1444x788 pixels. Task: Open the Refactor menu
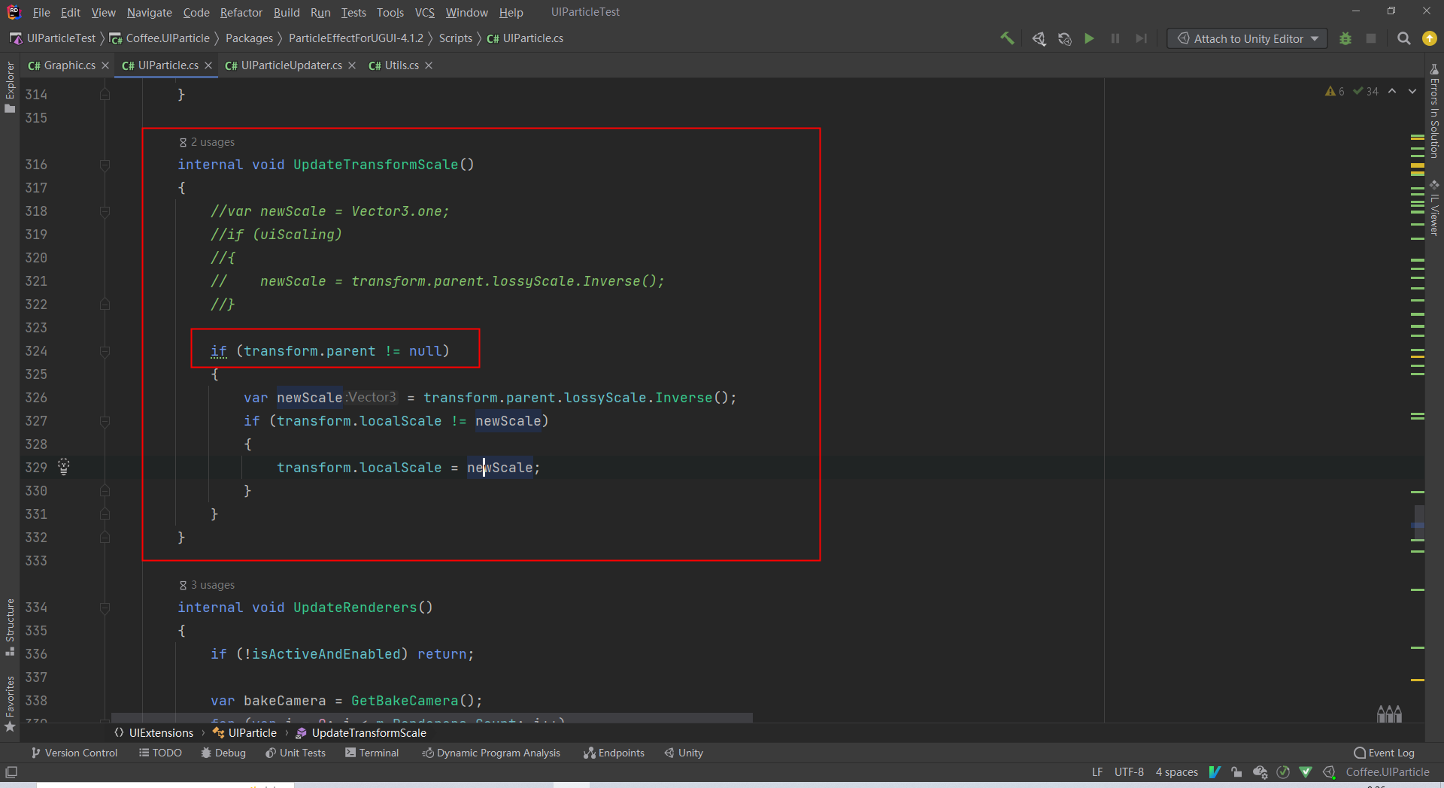tap(241, 12)
